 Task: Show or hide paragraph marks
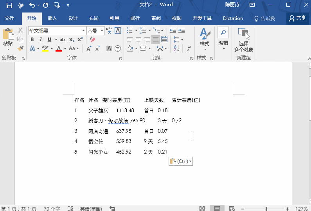click(x=189, y=48)
